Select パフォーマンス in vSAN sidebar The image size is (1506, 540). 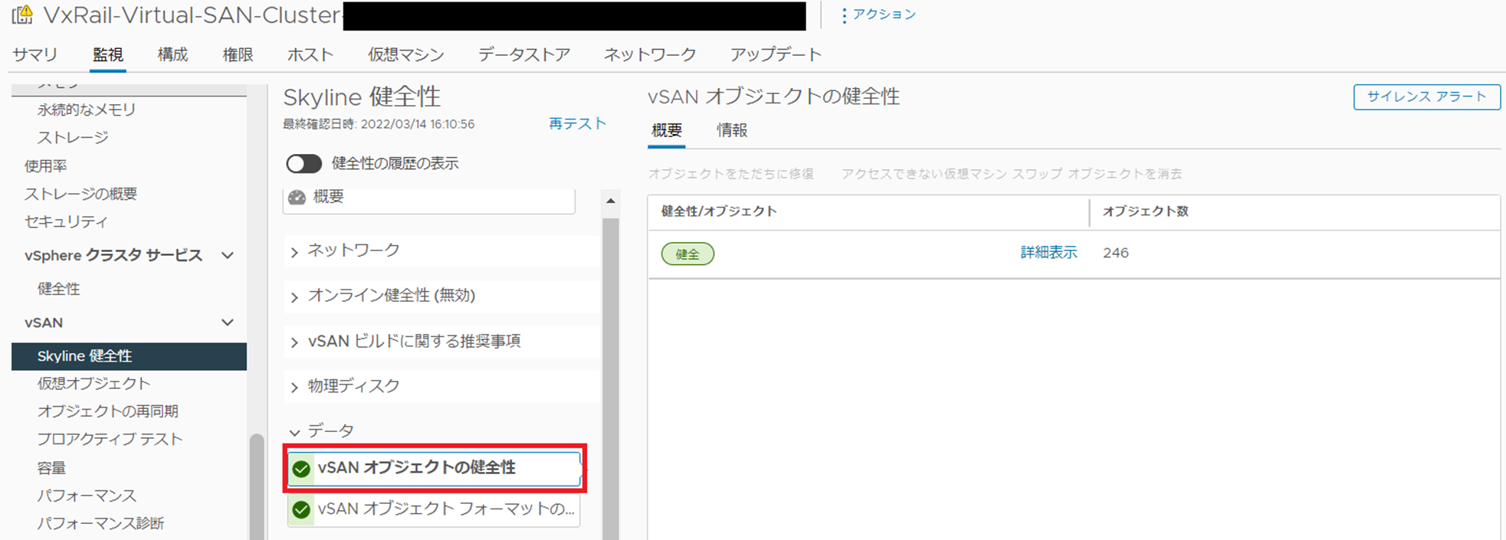(x=87, y=496)
